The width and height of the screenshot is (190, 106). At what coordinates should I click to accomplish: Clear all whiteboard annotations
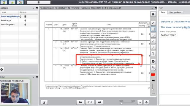pyautogui.click(x=153, y=62)
